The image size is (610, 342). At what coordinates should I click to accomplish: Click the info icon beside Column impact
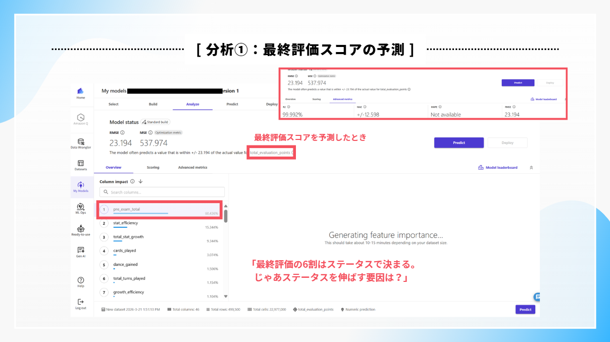tap(132, 181)
